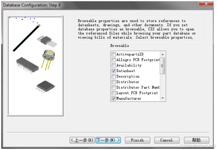The width and height of the screenshot is (217, 150).
Task: Uncheck the Manufacturer property
Action: pyautogui.click(x=114, y=98)
